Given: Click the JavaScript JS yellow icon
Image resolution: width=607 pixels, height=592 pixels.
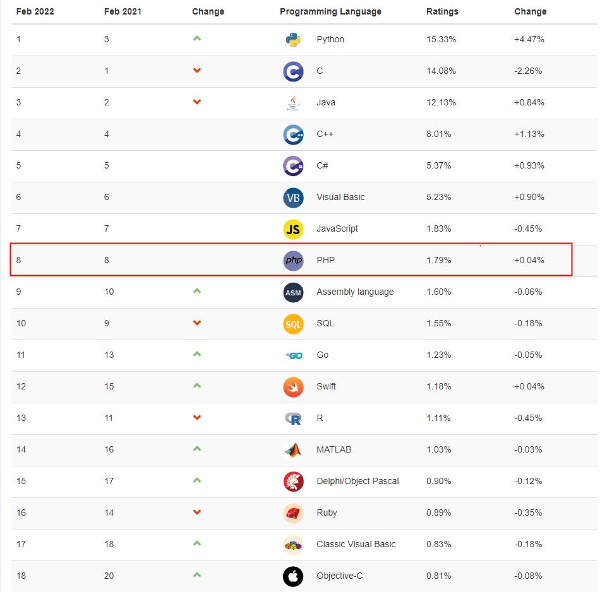Looking at the screenshot, I should 293,229.
